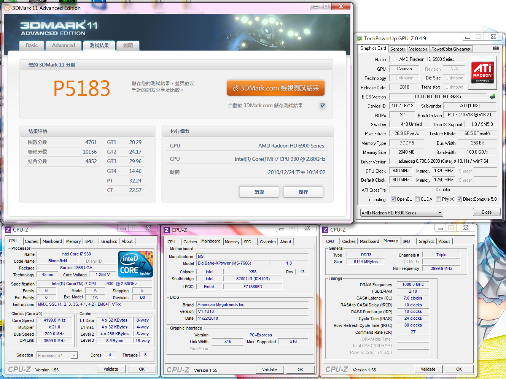Screen dimensions: 506x379
Task: Click OK in the middle CPU-Z window
Action: 301,369
